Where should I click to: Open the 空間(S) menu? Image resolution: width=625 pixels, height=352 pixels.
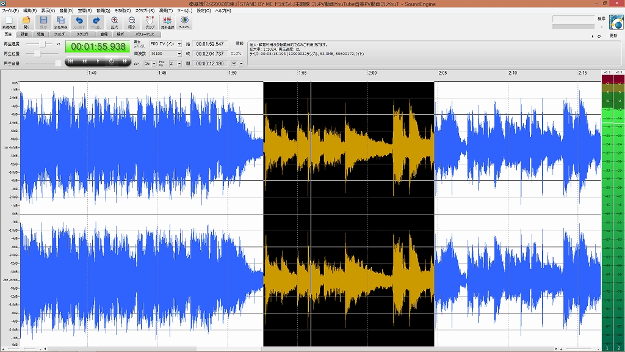(84, 11)
